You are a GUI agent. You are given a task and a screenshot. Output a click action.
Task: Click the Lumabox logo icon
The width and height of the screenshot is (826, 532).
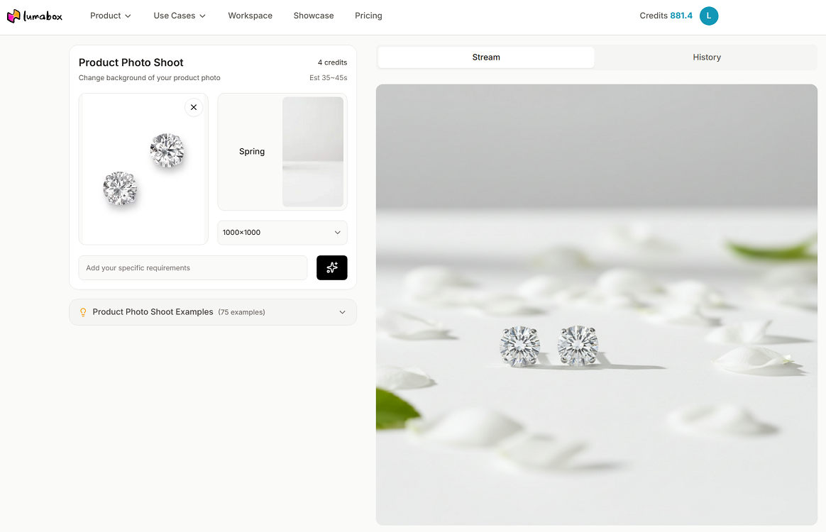pyautogui.click(x=13, y=16)
